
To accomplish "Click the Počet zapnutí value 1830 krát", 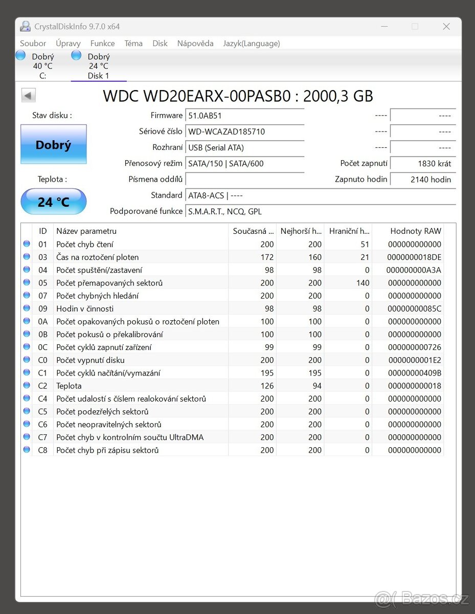I will [x=423, y=164].
